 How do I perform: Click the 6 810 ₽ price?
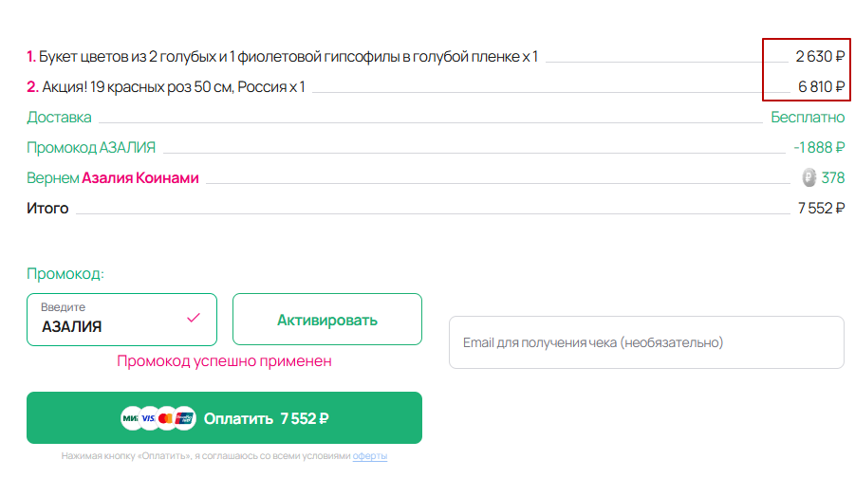click(821, 86)
